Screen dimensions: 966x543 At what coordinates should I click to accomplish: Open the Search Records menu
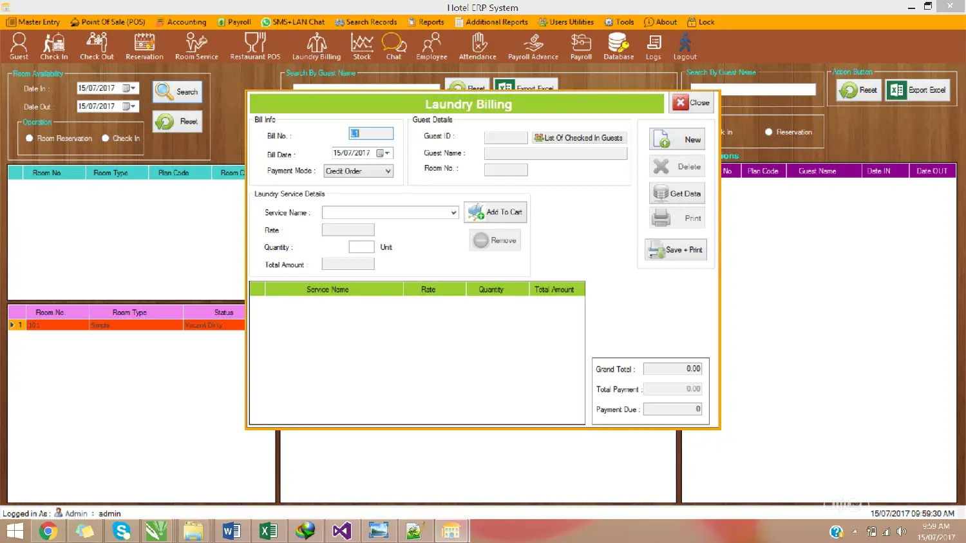366,22
